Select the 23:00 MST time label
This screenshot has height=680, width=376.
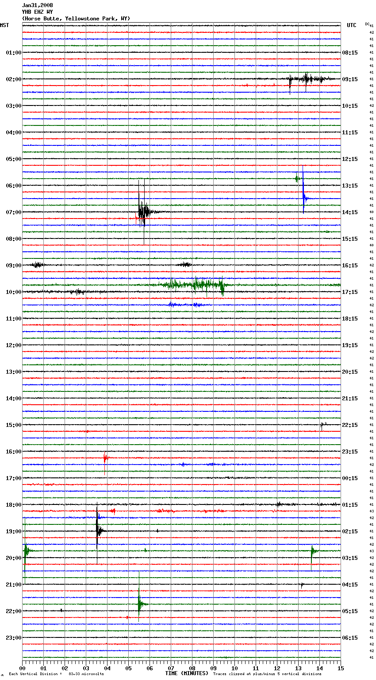(14, 638)
